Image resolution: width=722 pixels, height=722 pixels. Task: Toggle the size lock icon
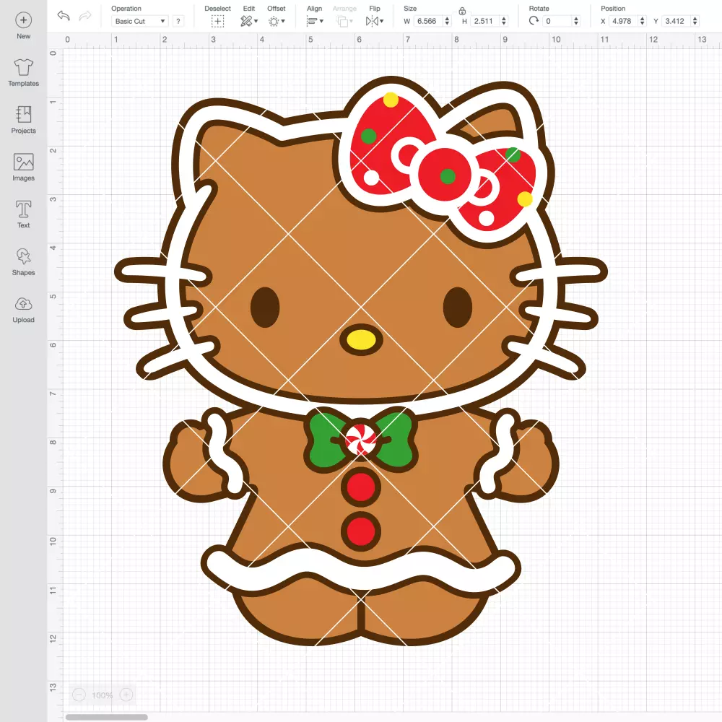(462, 11)
